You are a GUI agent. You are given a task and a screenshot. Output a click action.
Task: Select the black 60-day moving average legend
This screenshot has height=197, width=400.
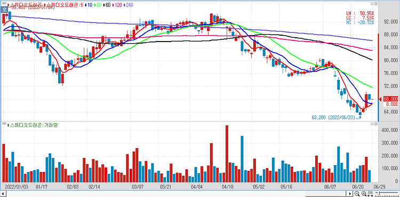[107, 5]
